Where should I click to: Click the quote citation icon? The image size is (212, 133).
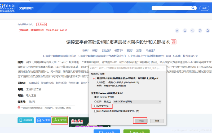coord(177,31)
